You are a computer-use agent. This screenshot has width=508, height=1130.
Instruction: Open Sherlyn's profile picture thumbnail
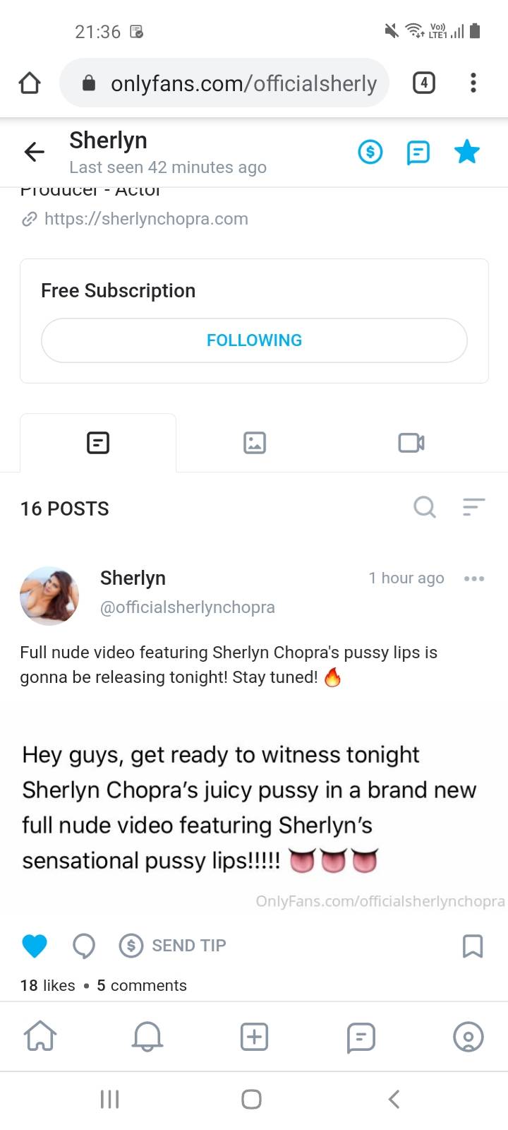49,595
